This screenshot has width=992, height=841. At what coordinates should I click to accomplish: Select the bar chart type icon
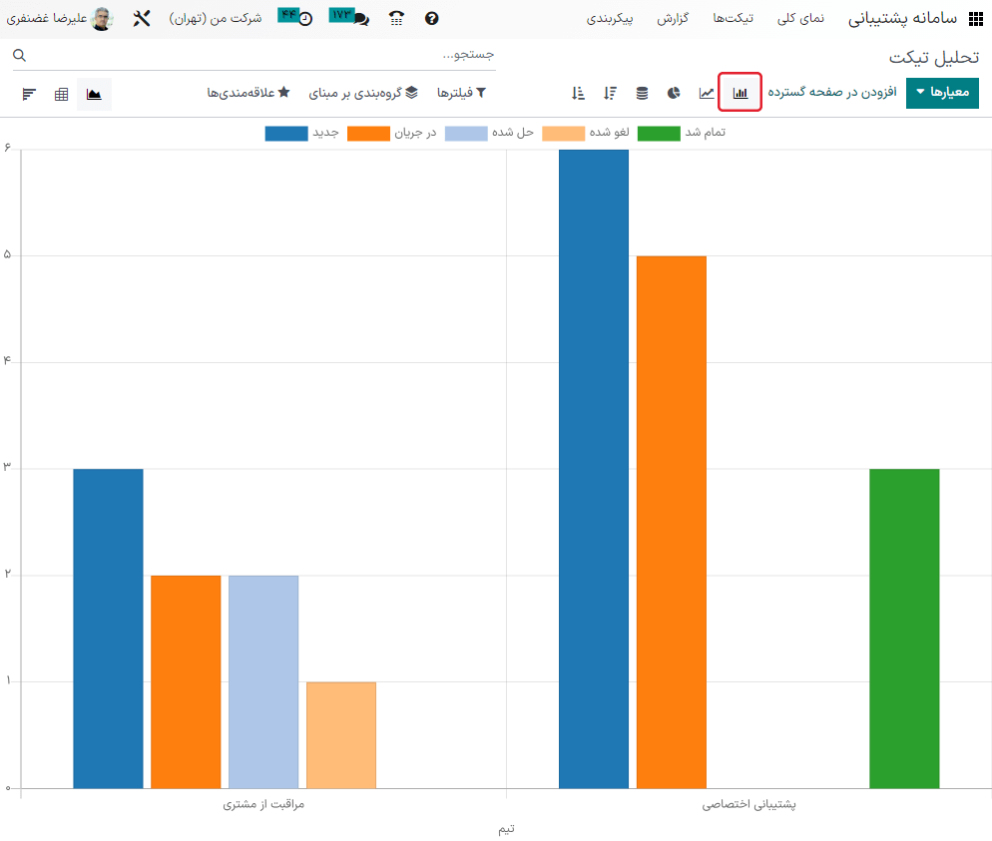coord(741,93)
